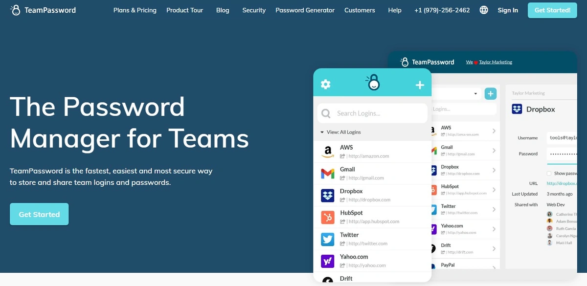Click the Matt Hall avatar in Shared with
Image resolution: width=587 pixels, height=286 pixels.
[550, 242]
